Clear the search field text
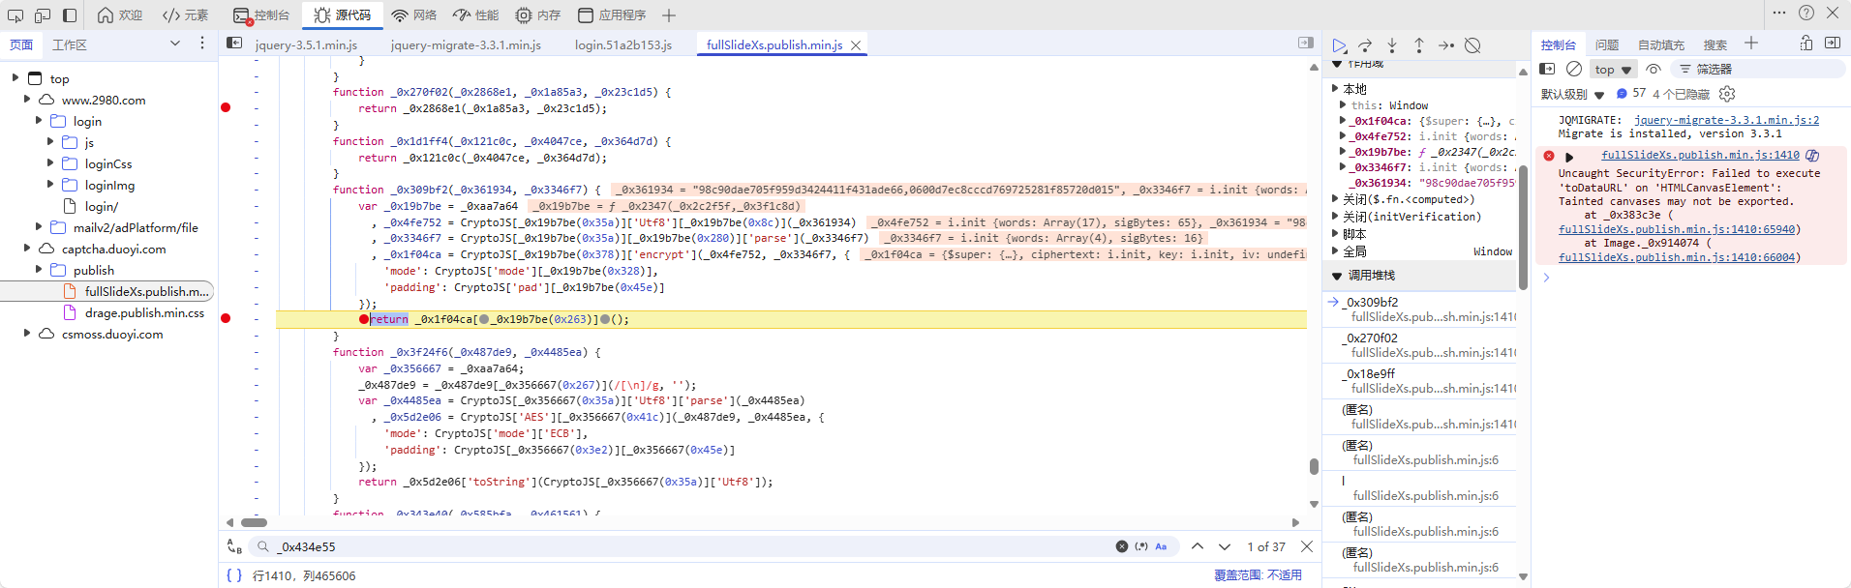This screenshot has height=588, width=1851. point(1122,546)
